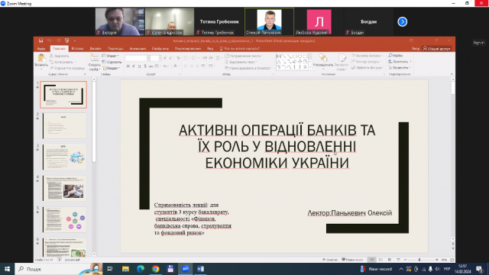Click the Share (Общий доступ) button
This screenshot has height=275, width=489.
[x=436, y=49]
